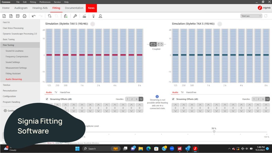Click the light bulb icon in the toolbar
The width and height of the screenshot is (272, 153).
point(93,16)
